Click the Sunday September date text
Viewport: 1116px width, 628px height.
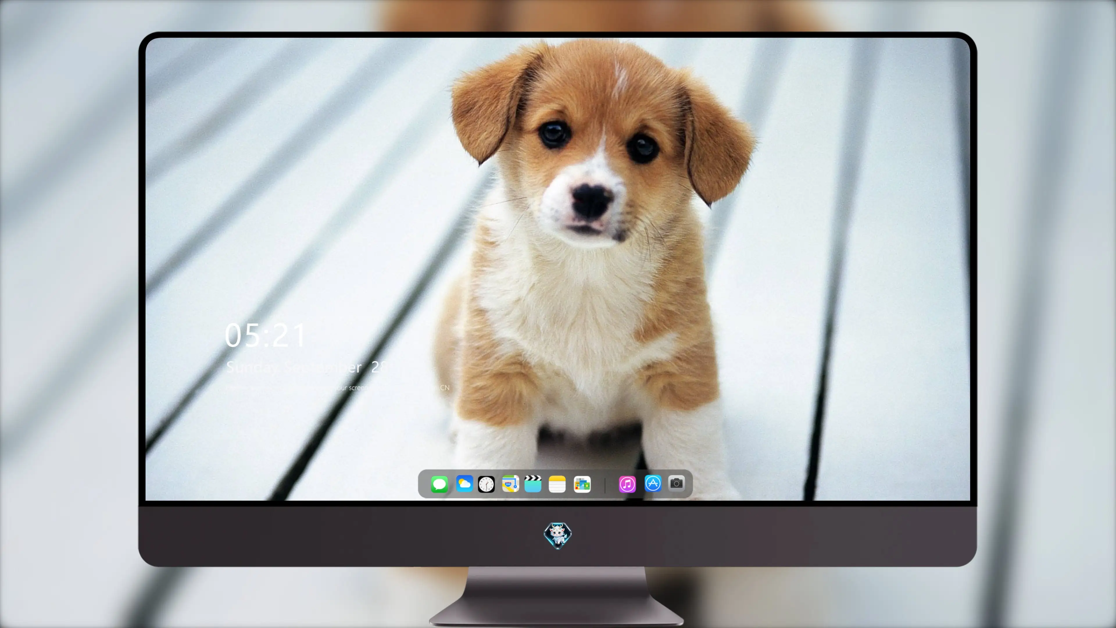(307, 367)
